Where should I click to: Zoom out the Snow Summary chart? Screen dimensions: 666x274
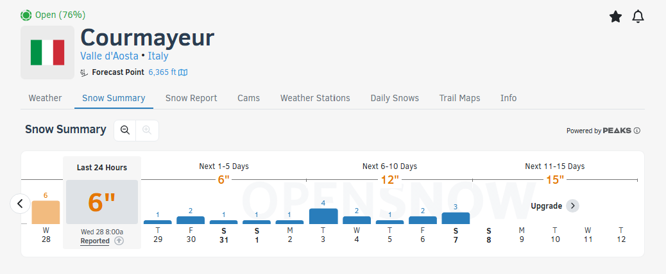point(125,130)
